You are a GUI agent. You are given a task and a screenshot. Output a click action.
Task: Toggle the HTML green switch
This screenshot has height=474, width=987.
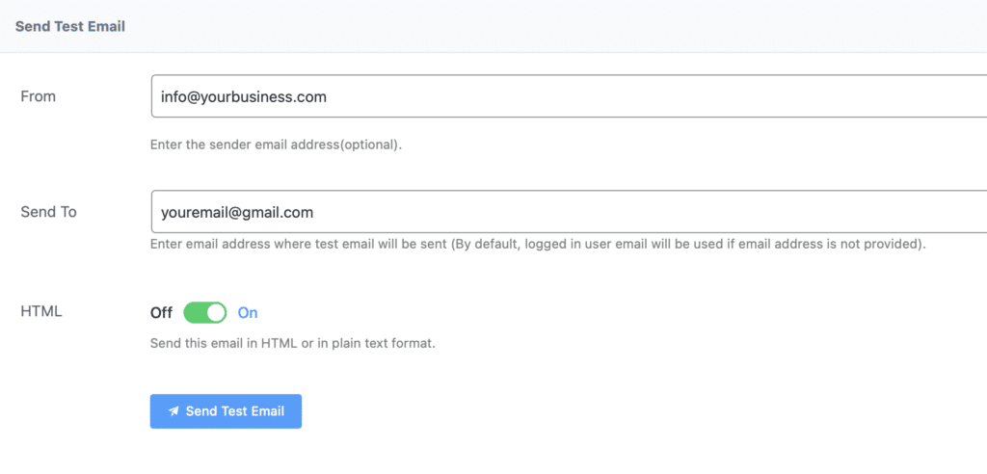click(204, 312)
